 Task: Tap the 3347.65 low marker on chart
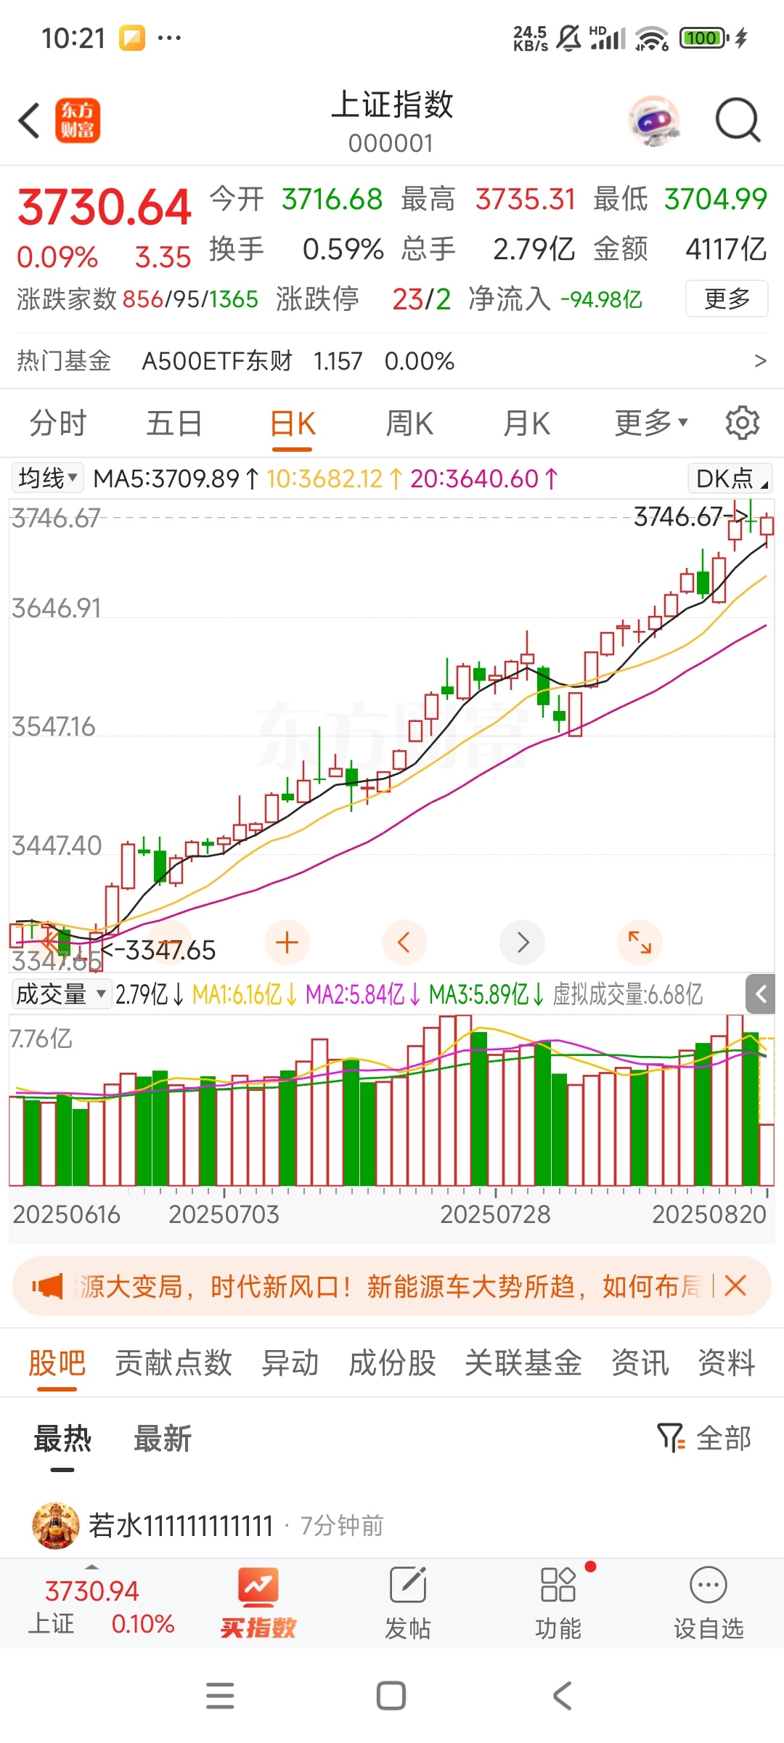click(x=160, y=950)
